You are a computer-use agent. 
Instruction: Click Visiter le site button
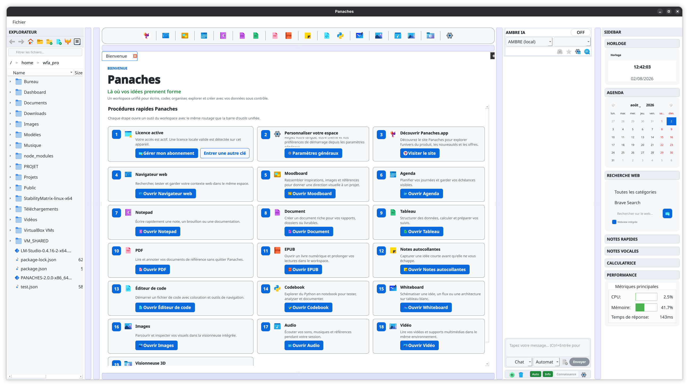(420, 153)
